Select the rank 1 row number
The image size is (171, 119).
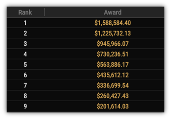(x=25, y=23)
